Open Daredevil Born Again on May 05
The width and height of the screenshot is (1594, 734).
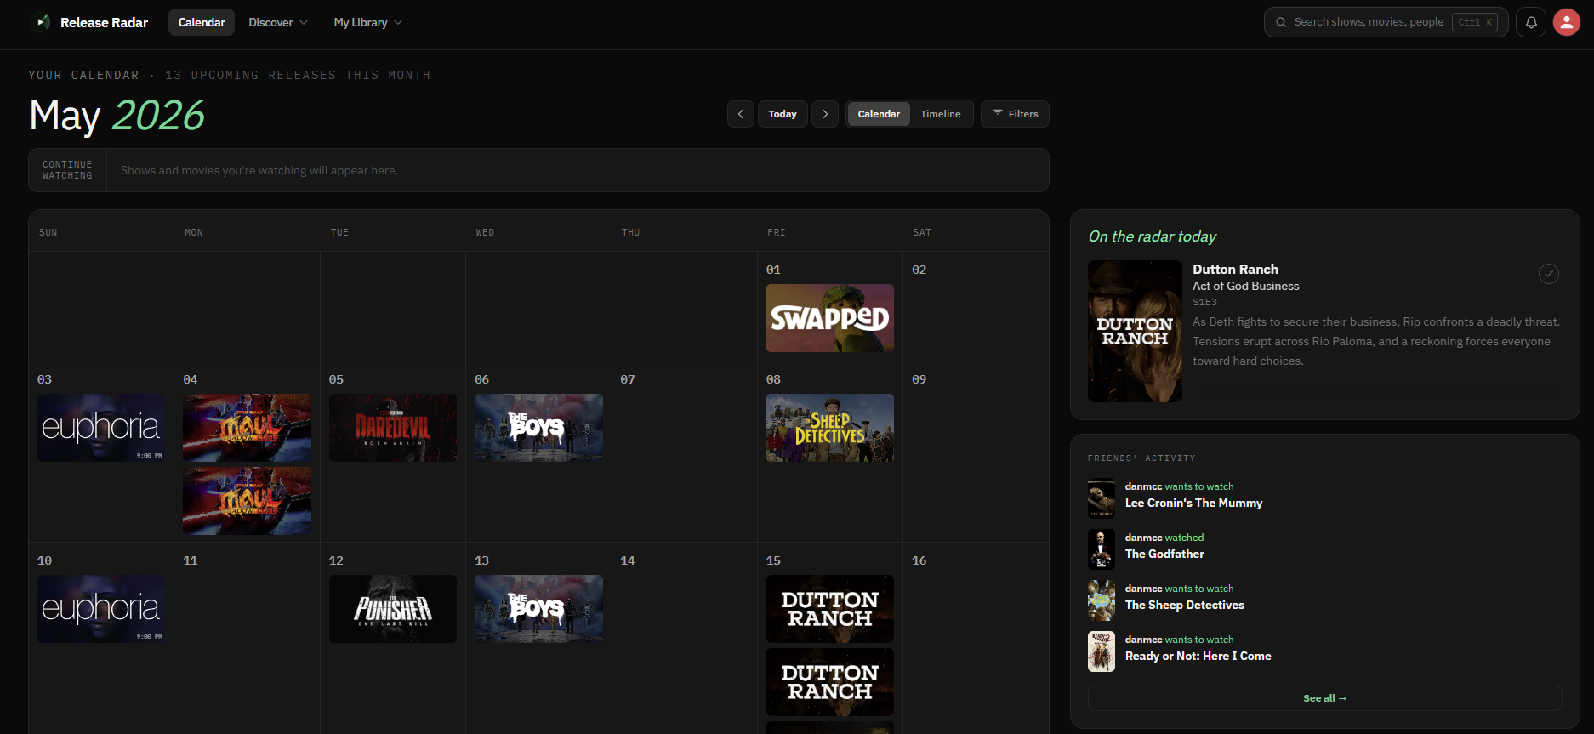[x=393, y=428]
